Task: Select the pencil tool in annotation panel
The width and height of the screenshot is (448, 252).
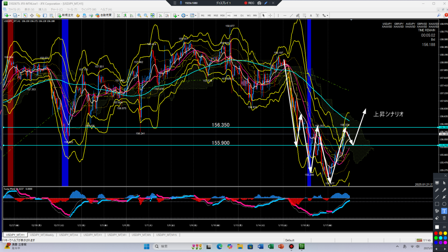Action: click(x=437, y=190)
